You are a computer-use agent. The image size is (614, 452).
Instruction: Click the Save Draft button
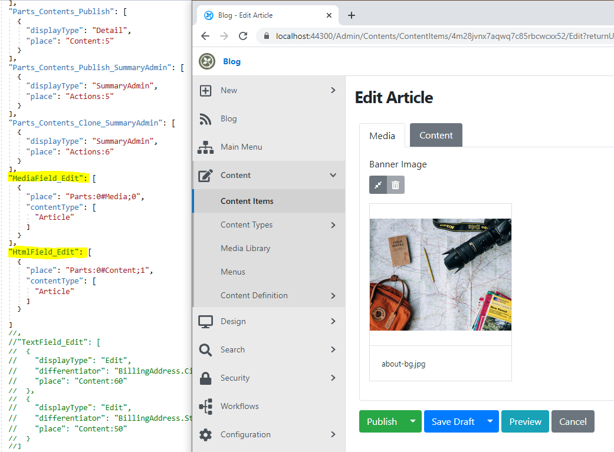(x=453, y=421)
